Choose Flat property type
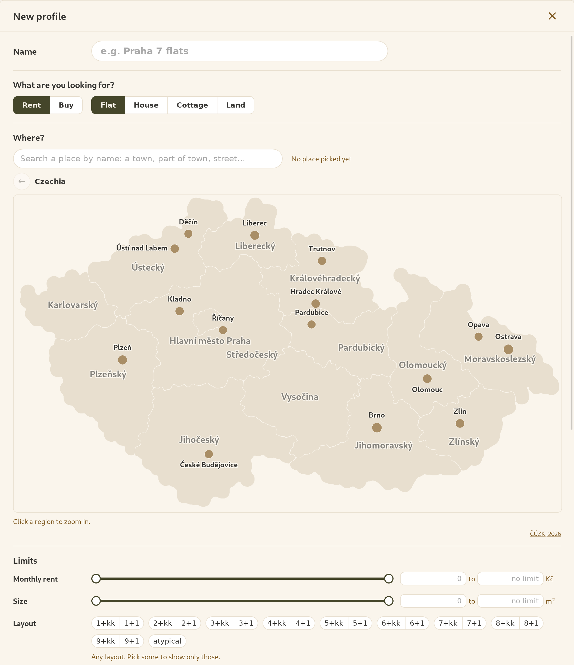574x665 pixels. 108,105
